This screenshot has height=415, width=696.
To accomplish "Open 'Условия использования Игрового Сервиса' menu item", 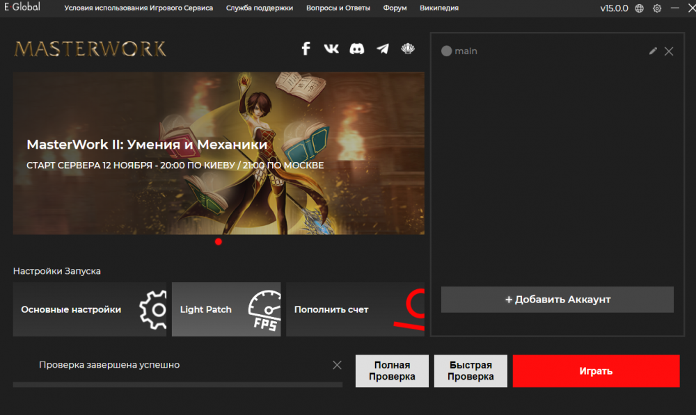I will click(139, 8).
